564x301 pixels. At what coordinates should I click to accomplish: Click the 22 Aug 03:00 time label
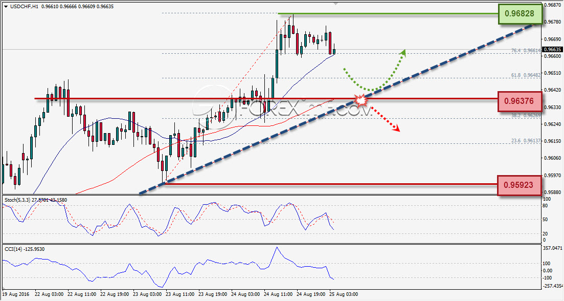coord(49,294)
